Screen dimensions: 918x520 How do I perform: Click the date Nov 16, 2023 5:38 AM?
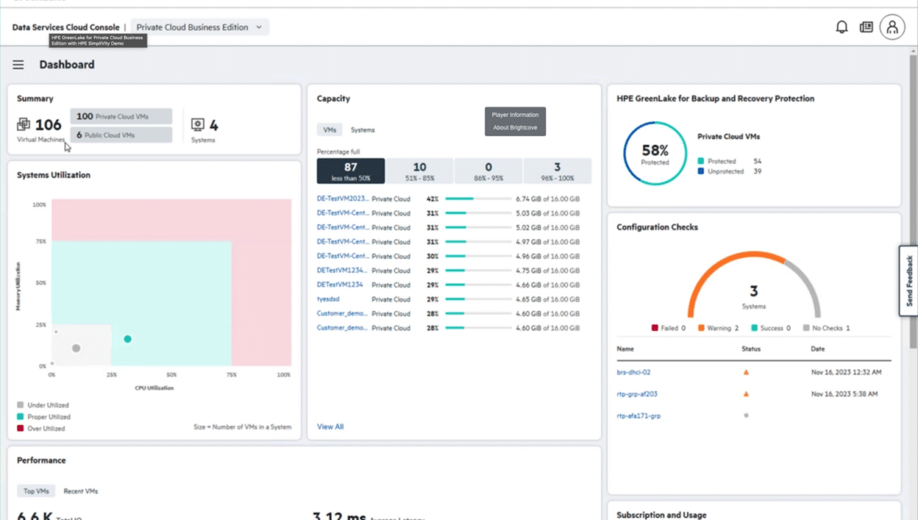(x=845, y=395)
